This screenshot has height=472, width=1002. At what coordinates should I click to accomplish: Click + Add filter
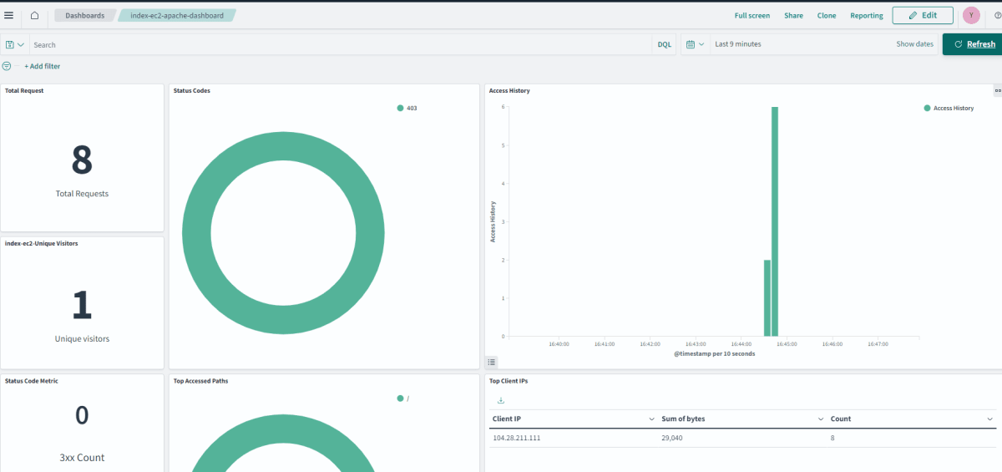tap(42, 66)
